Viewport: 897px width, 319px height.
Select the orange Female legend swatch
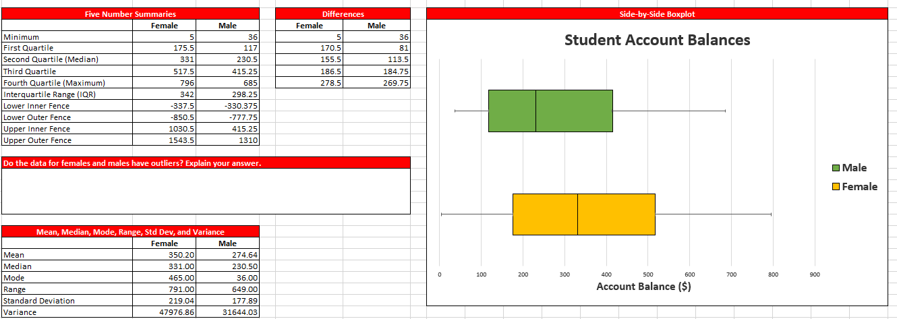(836, 187)
